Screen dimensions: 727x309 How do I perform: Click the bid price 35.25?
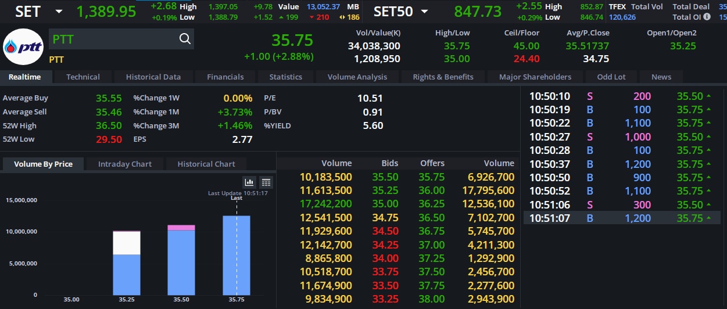coord(385,191)
